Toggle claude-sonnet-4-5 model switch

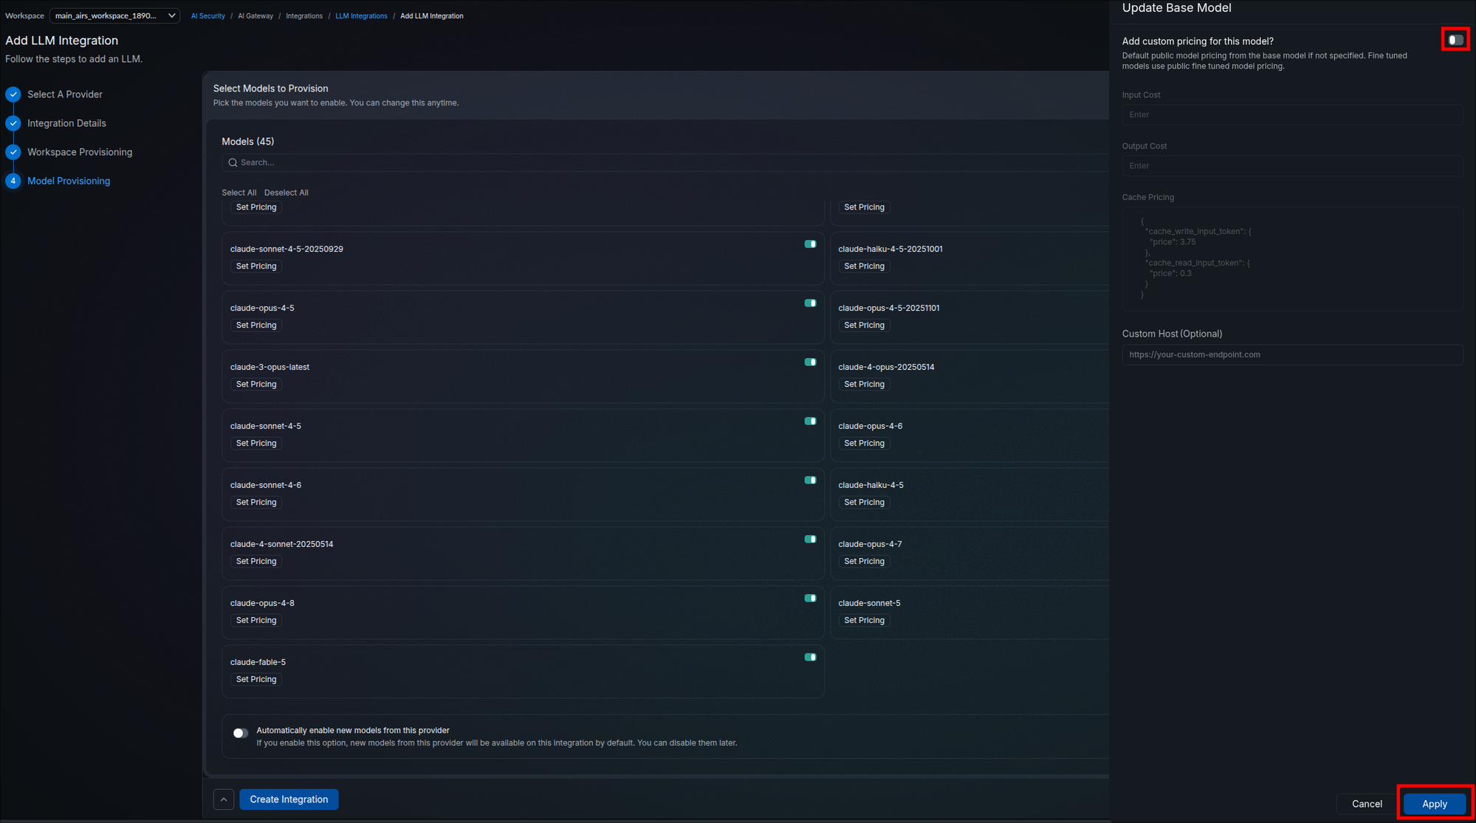point(810,421)
